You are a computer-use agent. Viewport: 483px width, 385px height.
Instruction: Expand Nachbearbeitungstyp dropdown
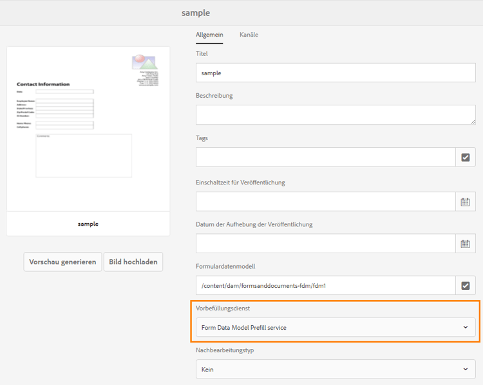[336, 370]
